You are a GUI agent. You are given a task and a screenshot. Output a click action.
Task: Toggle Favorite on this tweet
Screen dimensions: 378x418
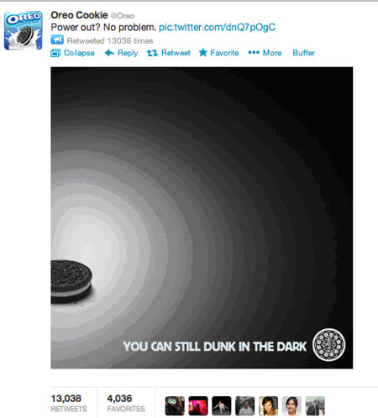pos(219,53)
